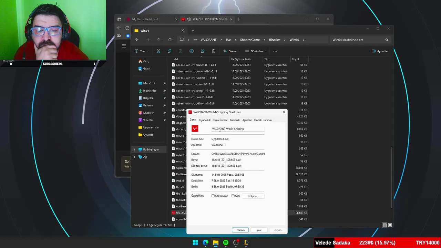The width and height of the screenshot is (441, 248).
Task: Open Spotify from the taskbar
Action: pos(226,242)
